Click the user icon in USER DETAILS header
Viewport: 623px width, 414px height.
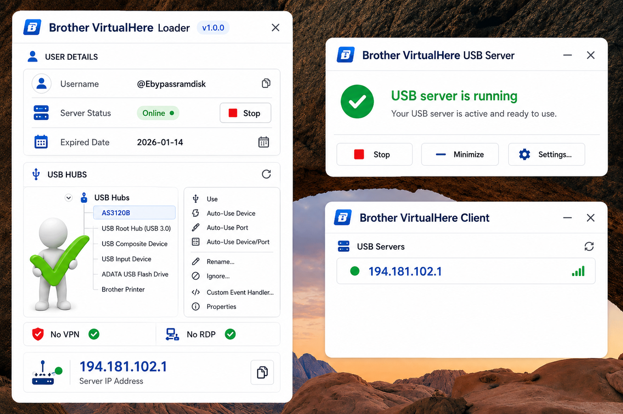[x=33, y=57]
